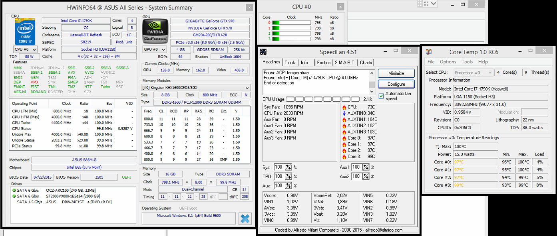Open the S.M.A.R.T. tab in SpeedFan
Viewport: 557px width, 236px height.
click(345, 63)
